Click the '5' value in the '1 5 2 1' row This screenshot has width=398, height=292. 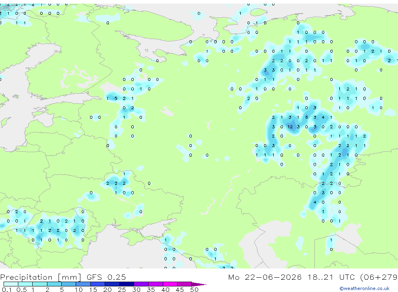tap(116, 98)
